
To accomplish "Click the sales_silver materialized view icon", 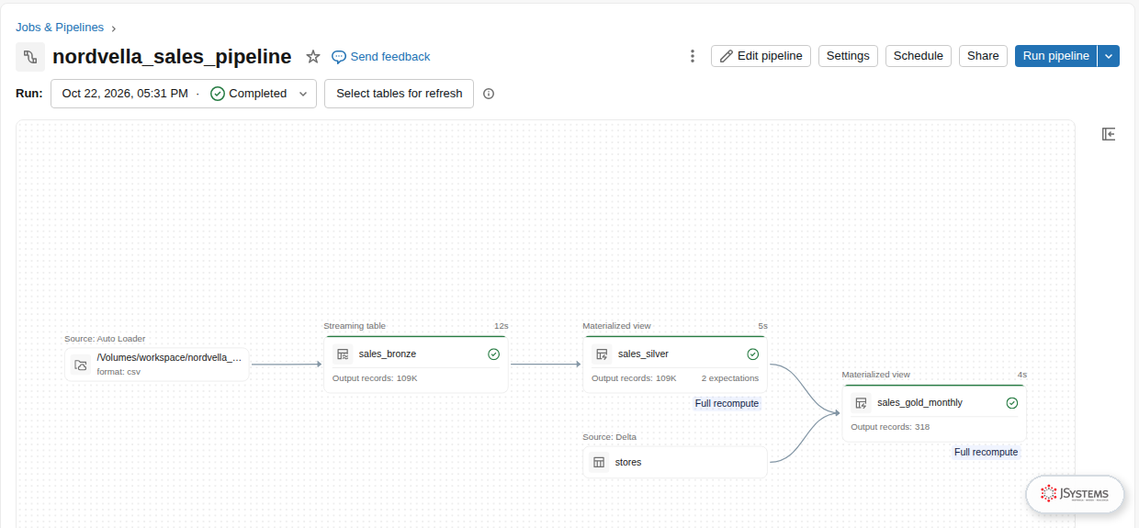I will (602, 354).
